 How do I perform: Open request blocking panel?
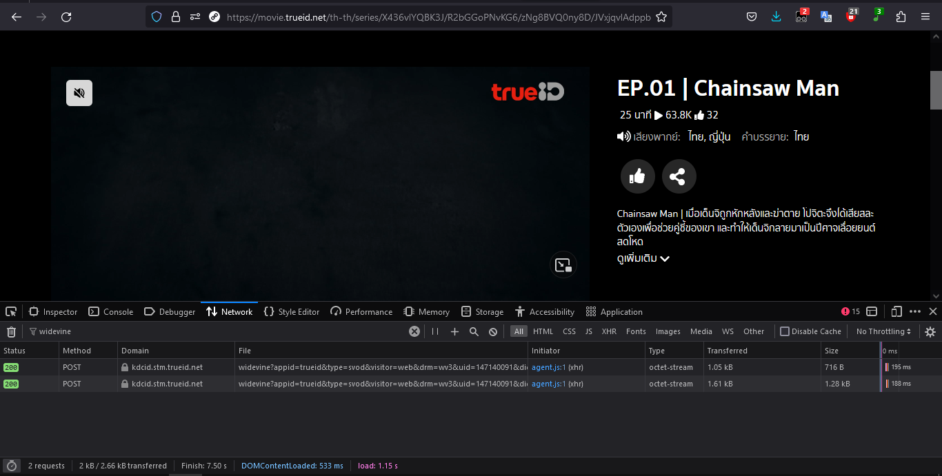click(493, 331)
